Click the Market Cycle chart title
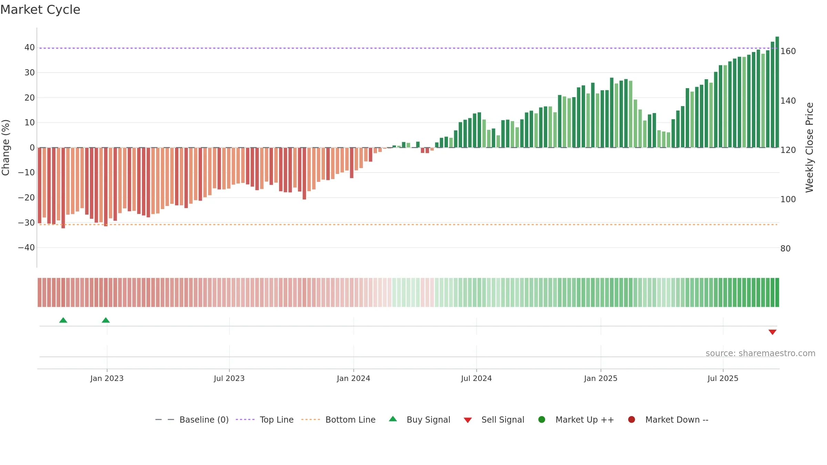The height and width of the screenshot is (465, 827). click(40, 10)
